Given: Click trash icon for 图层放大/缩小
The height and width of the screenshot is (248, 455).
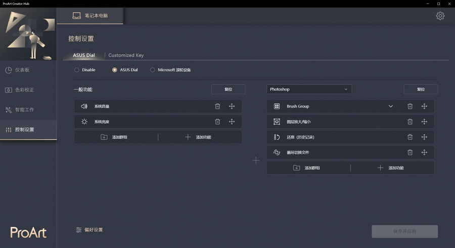Looking at the screenshot, I should coord(410,122).
